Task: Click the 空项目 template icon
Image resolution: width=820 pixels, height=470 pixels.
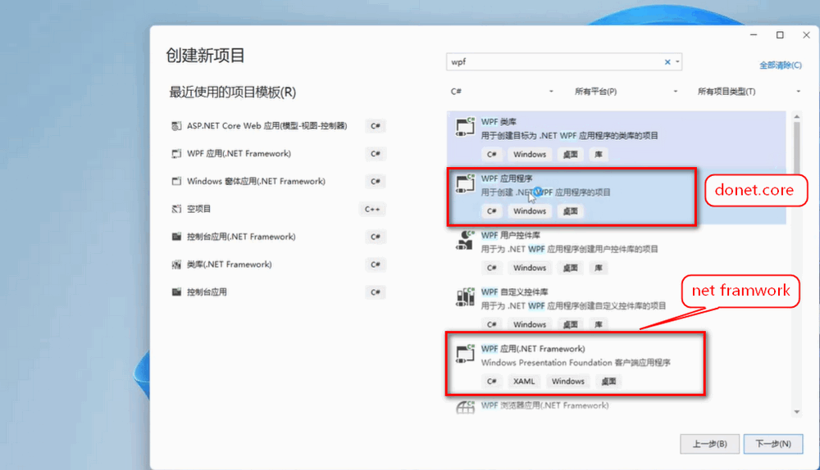Action: [176, 209]
